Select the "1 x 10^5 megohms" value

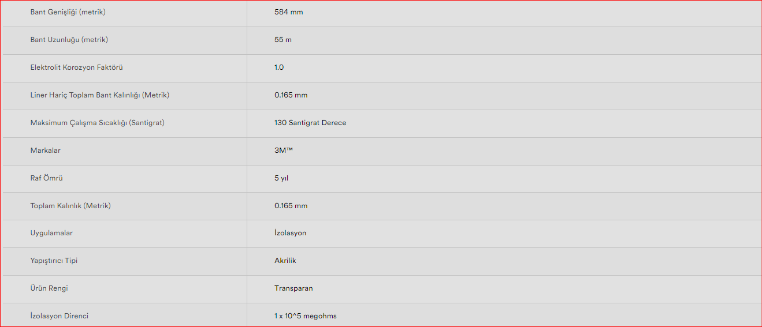[x=305, y=316]
